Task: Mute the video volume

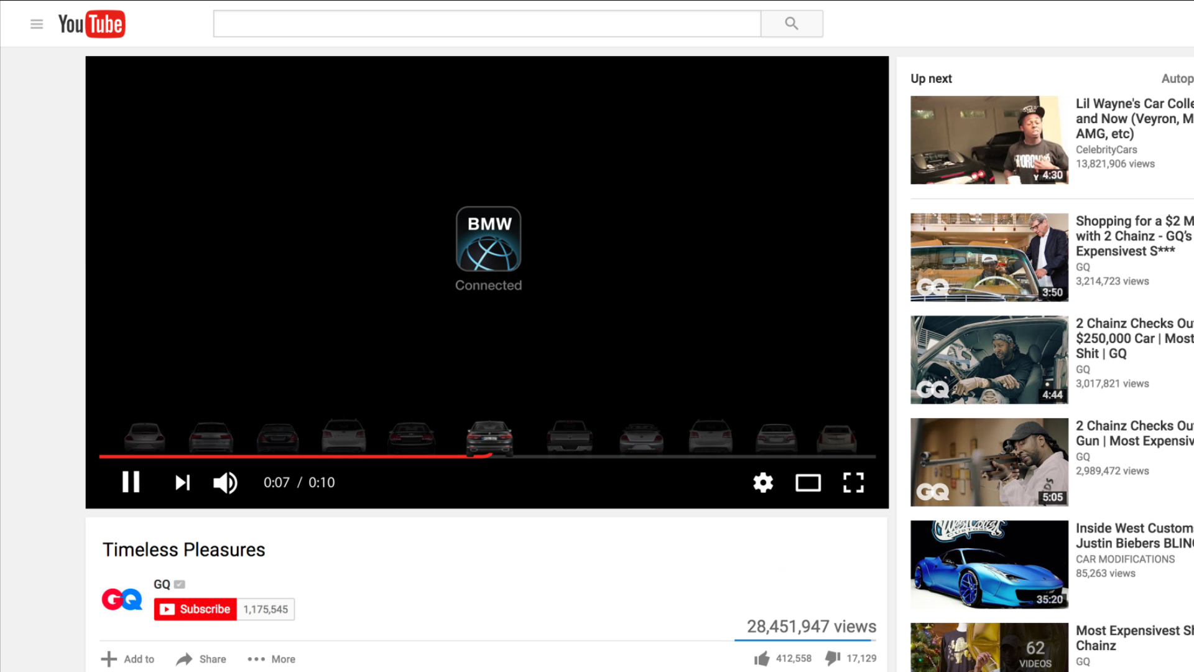Action: pos(225,482)
